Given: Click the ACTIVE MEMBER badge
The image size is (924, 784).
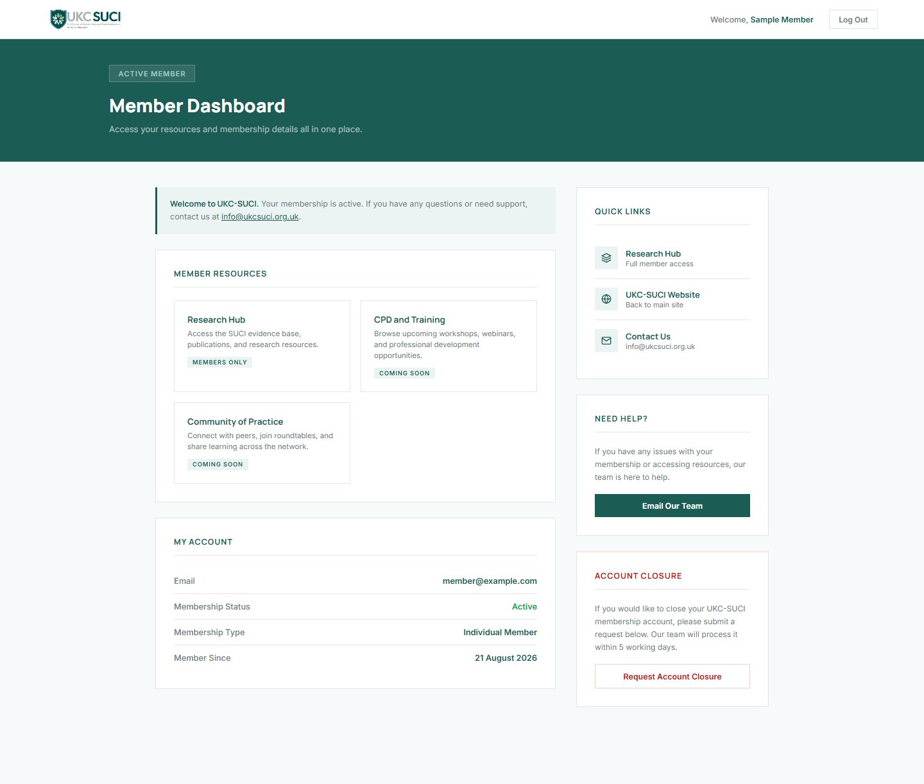Looking at the screenshot, I should coord(152,74).
